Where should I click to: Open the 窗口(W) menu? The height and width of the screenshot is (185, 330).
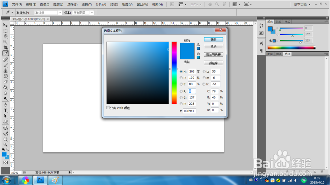(x=142, y=4)
